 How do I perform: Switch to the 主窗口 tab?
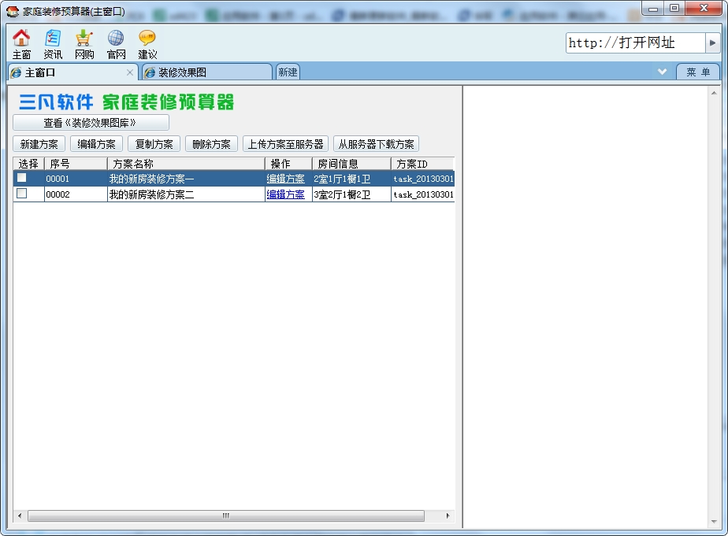72,72
